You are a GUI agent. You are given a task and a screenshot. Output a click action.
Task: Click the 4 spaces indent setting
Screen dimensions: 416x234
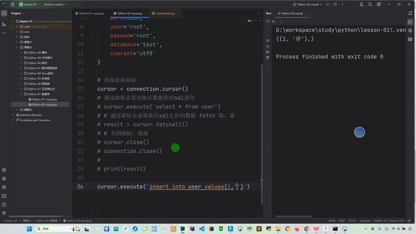click(x=365, y=221)
